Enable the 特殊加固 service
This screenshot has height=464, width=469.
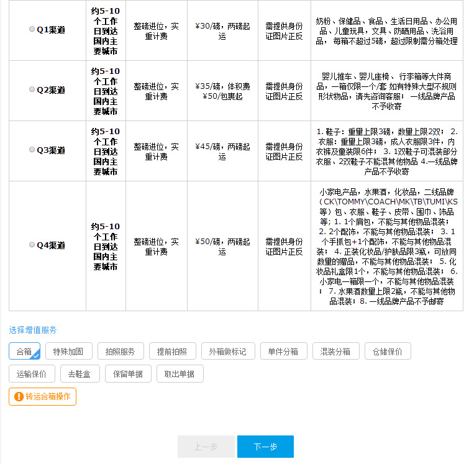click(x=68, y=351)
